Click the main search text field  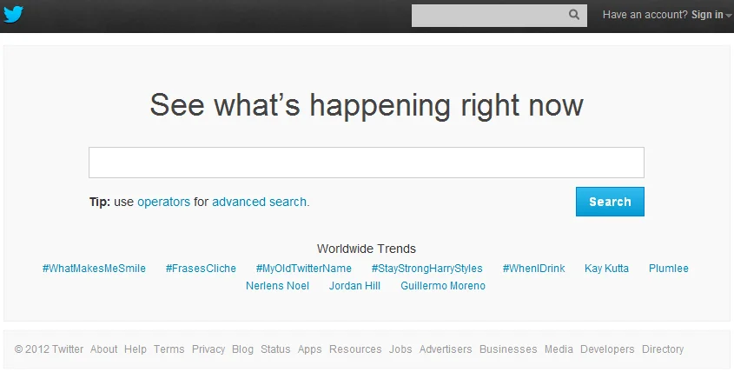coord(366,163)
